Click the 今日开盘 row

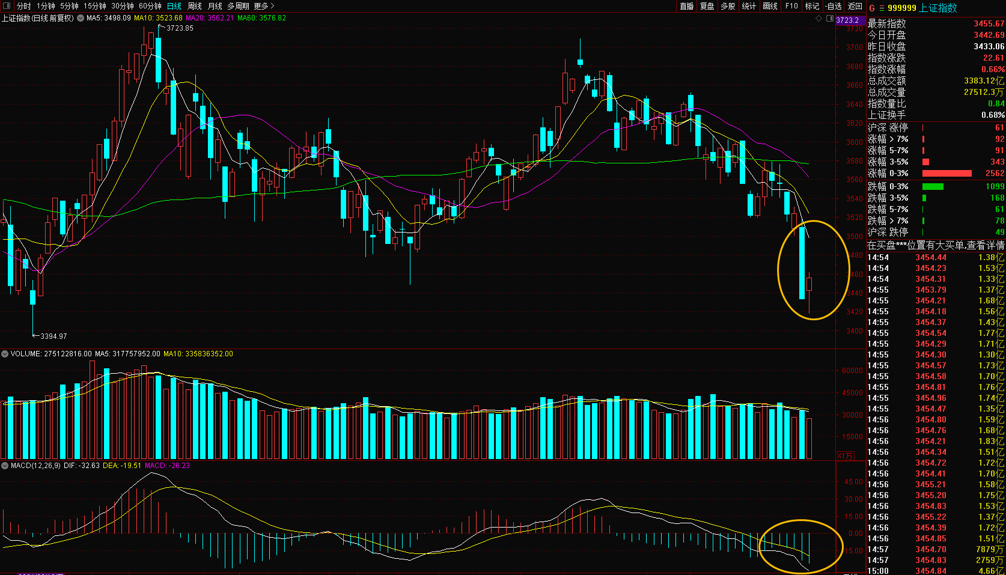[x=936, y=35]
